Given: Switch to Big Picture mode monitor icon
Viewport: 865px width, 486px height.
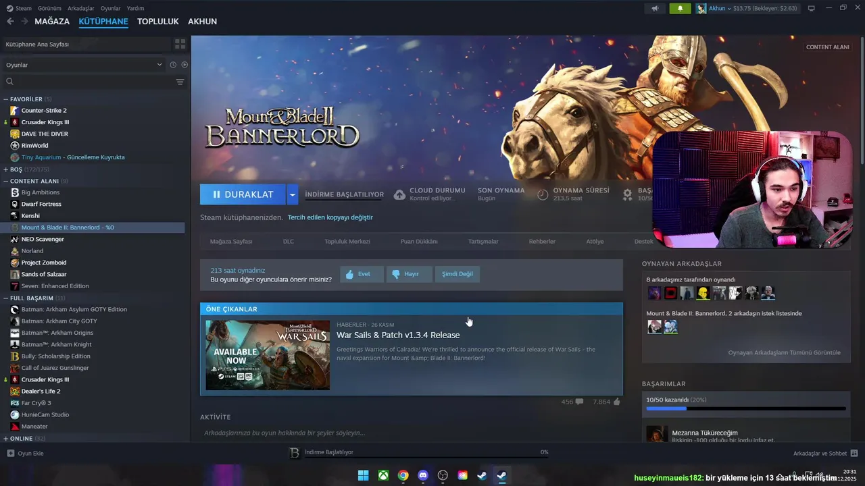Looking at the screenshot, I should [812, 8].
